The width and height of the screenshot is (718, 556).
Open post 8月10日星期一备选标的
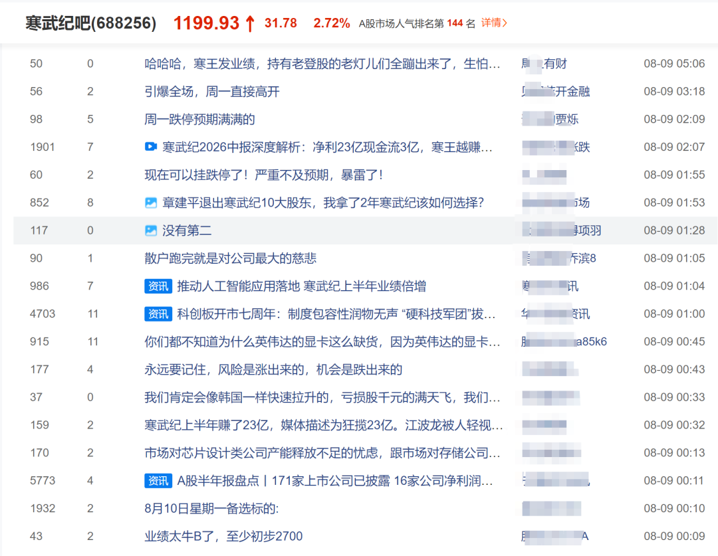point(211,508)
